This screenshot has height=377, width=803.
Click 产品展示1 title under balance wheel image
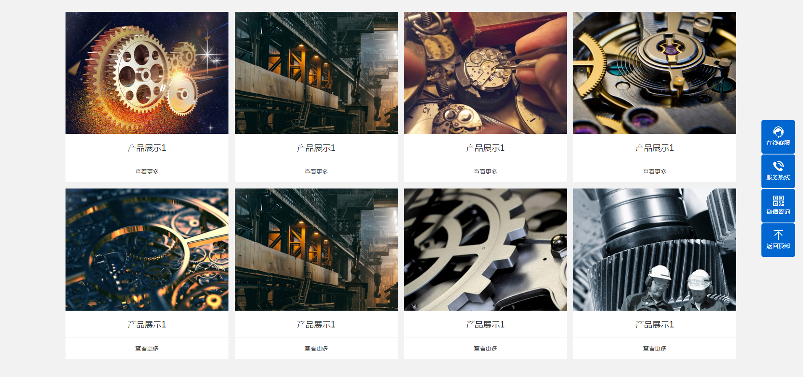click(x=655, y=148)
